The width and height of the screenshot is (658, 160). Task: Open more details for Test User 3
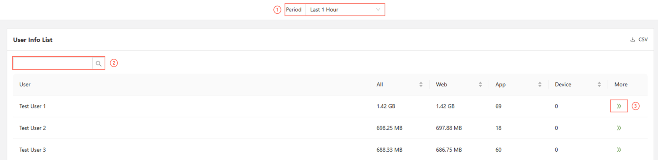(x=619, y=150)
